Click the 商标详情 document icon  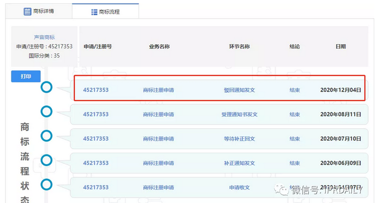point(27,11)
